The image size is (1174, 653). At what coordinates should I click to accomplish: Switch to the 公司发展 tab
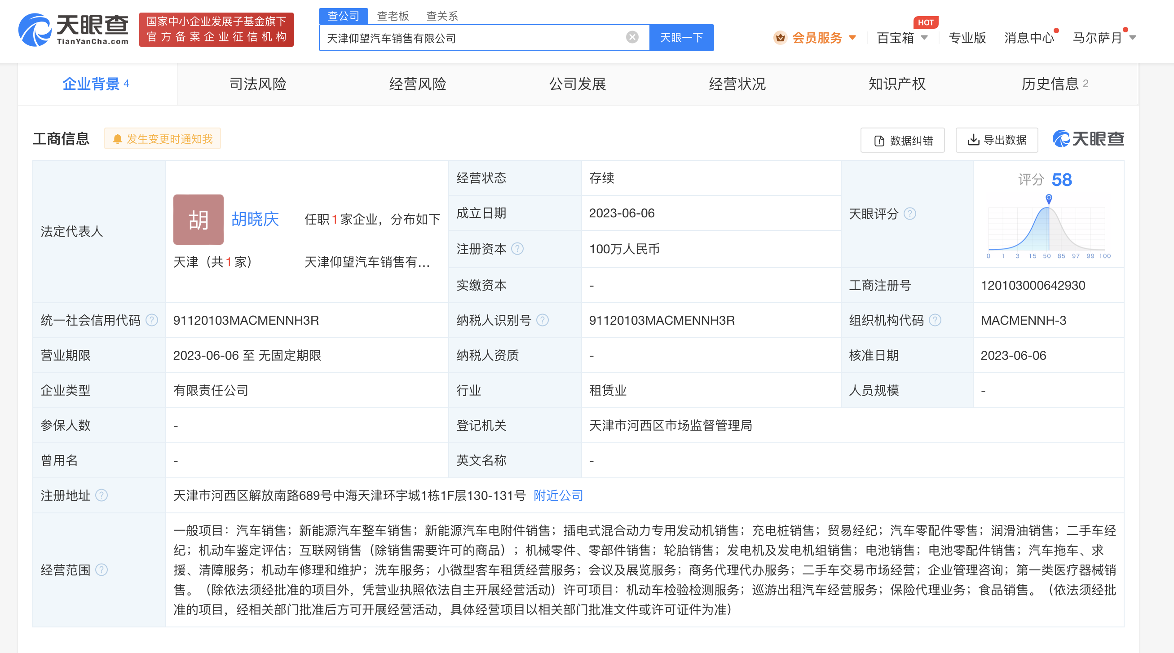click(x=578, y=84)
